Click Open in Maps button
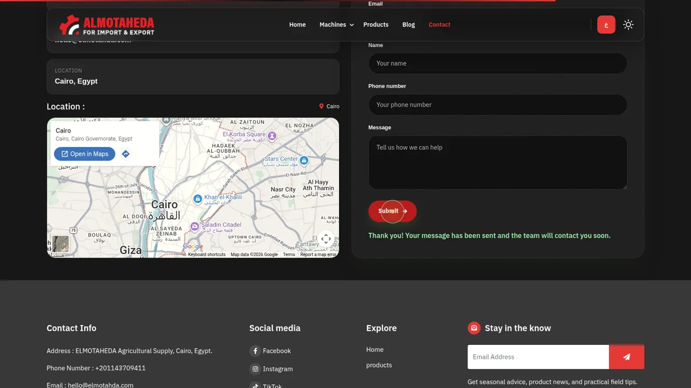Screen dimensions: 691x388 coord(85,154)
